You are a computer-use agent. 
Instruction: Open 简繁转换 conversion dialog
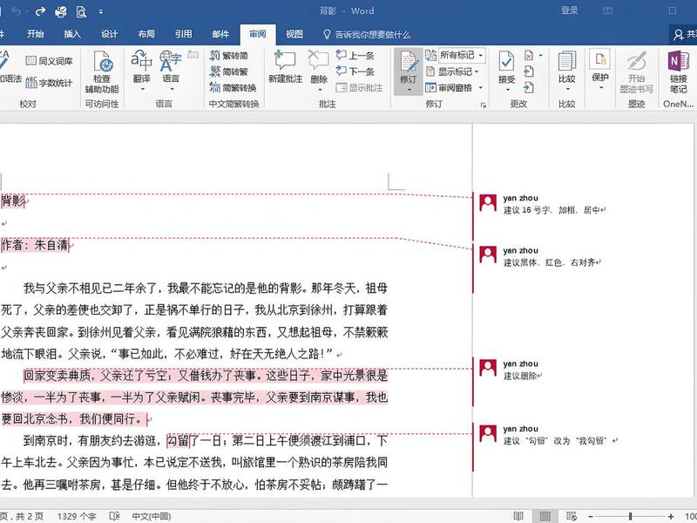coord(233,88)
